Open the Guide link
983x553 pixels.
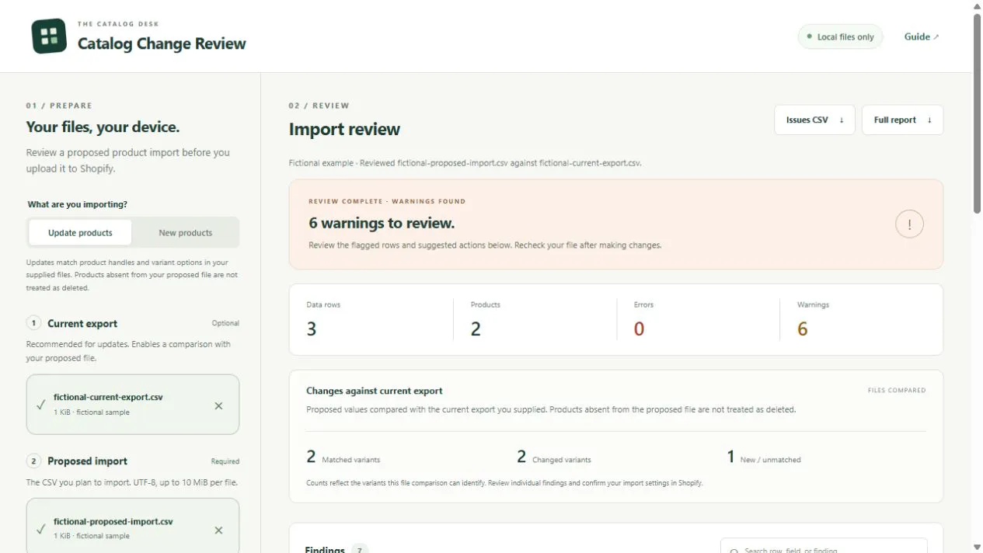[922, 37]
